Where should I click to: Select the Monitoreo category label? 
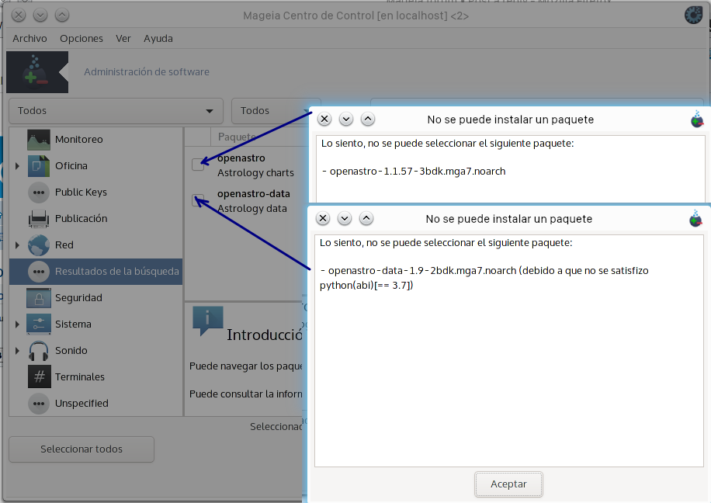tap(79, 140)
